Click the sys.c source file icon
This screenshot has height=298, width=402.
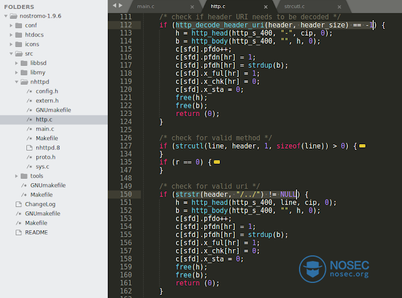click(x=30, y=167)
